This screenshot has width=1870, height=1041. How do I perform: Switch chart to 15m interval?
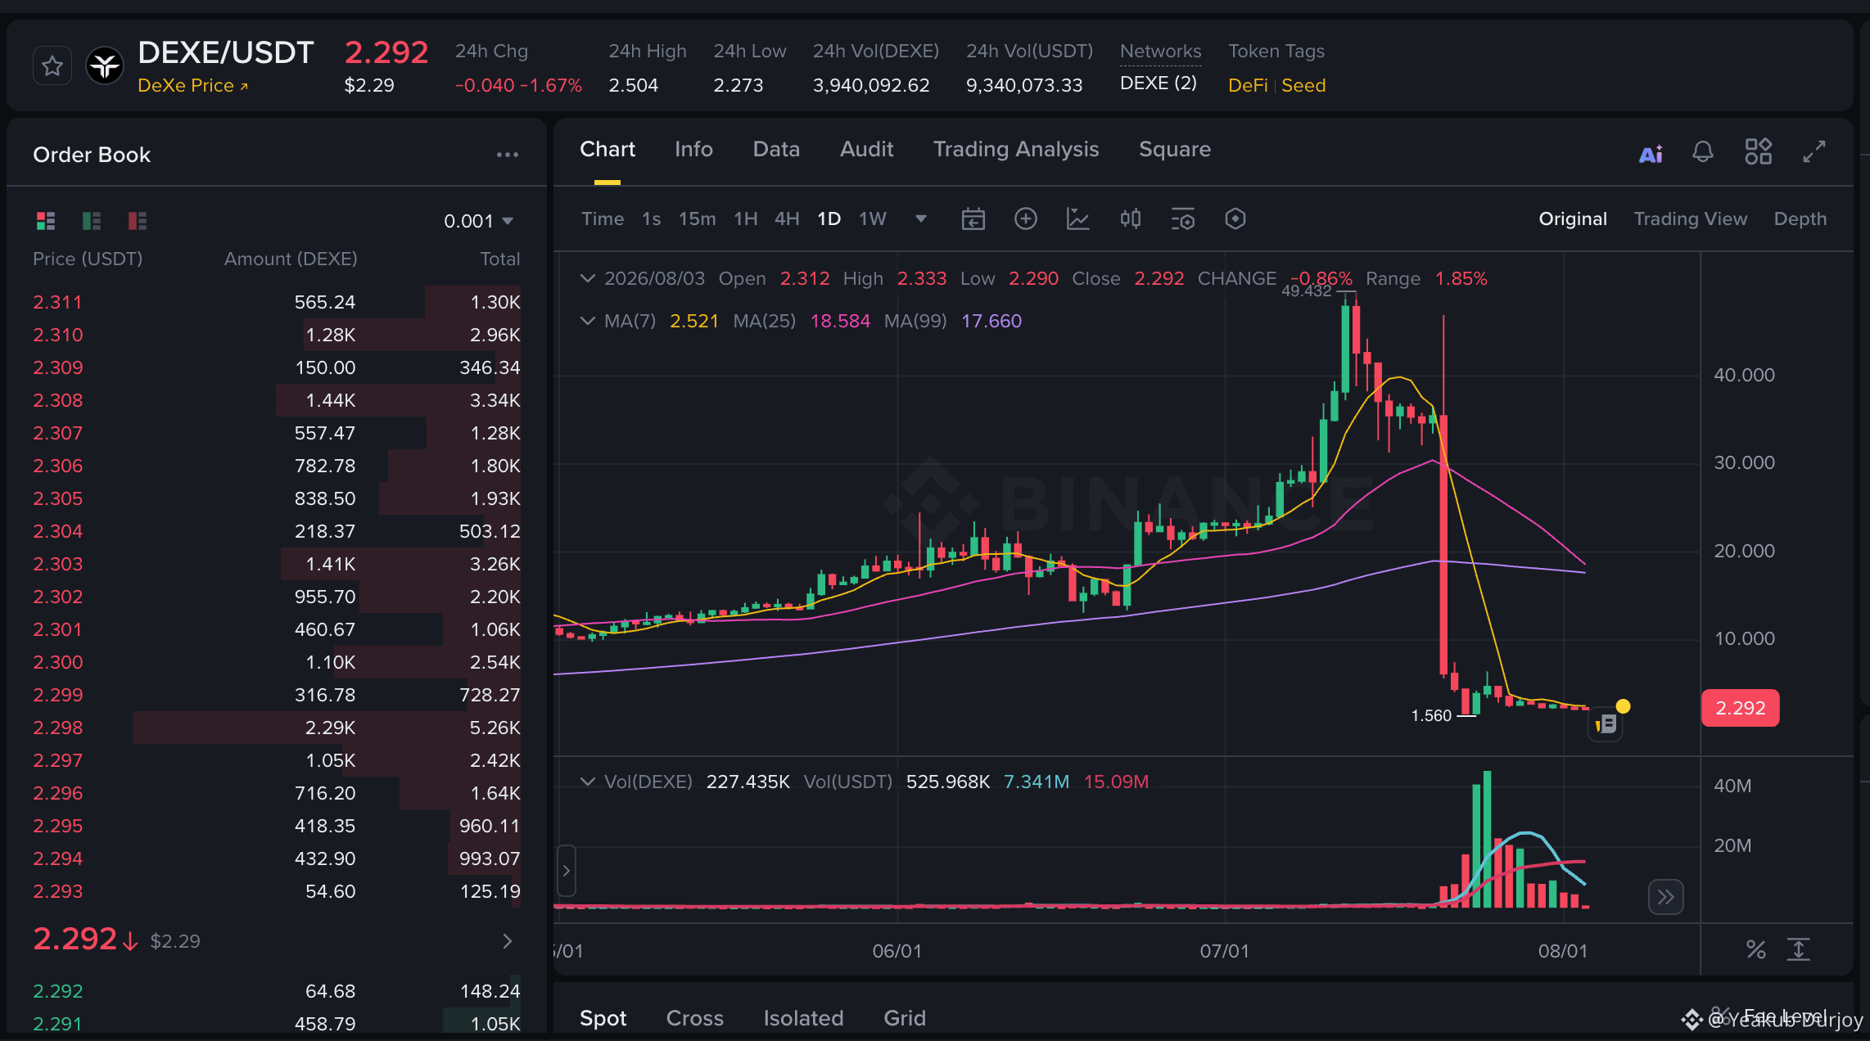point(698,219)
